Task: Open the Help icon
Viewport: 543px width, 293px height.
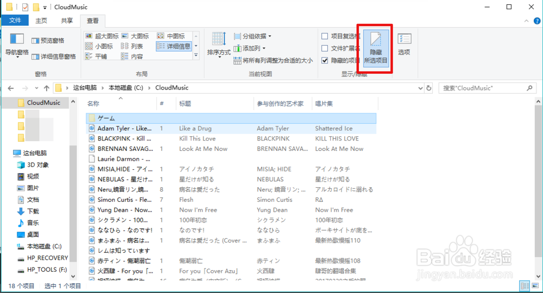Action: (x=537, y=21)
